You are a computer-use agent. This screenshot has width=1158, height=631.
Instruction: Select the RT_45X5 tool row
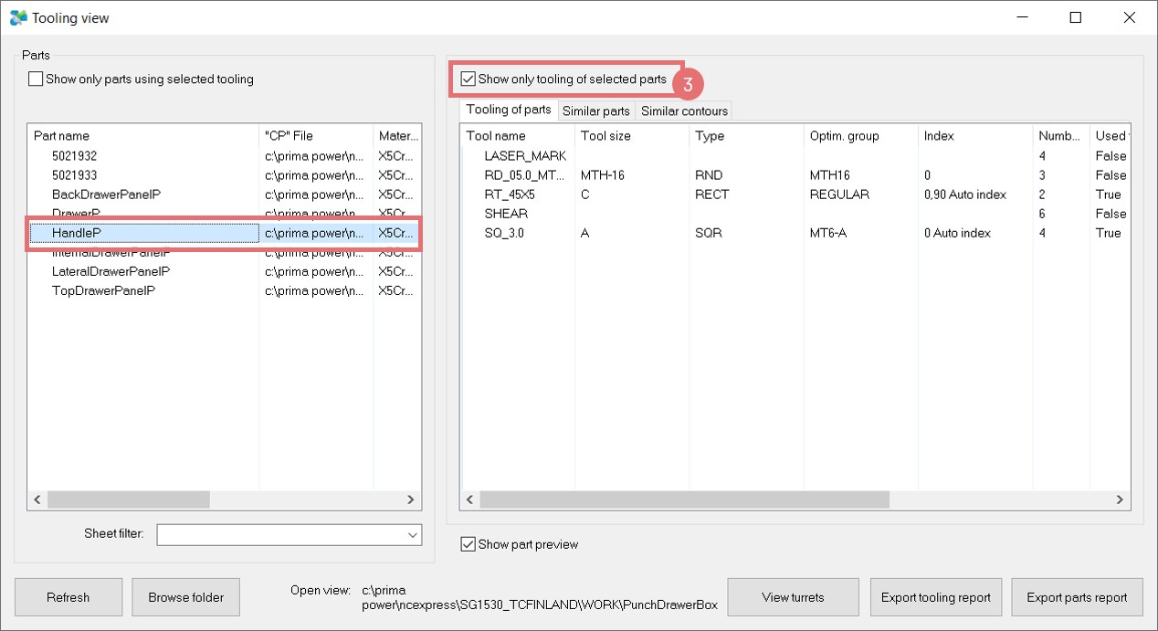(x=510, y=195)
